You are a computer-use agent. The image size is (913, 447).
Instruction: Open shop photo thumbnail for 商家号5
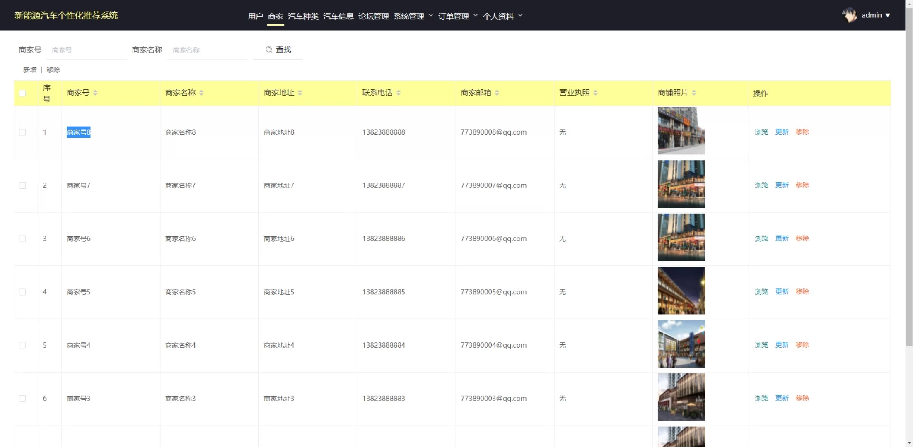(x=681, y=291)
